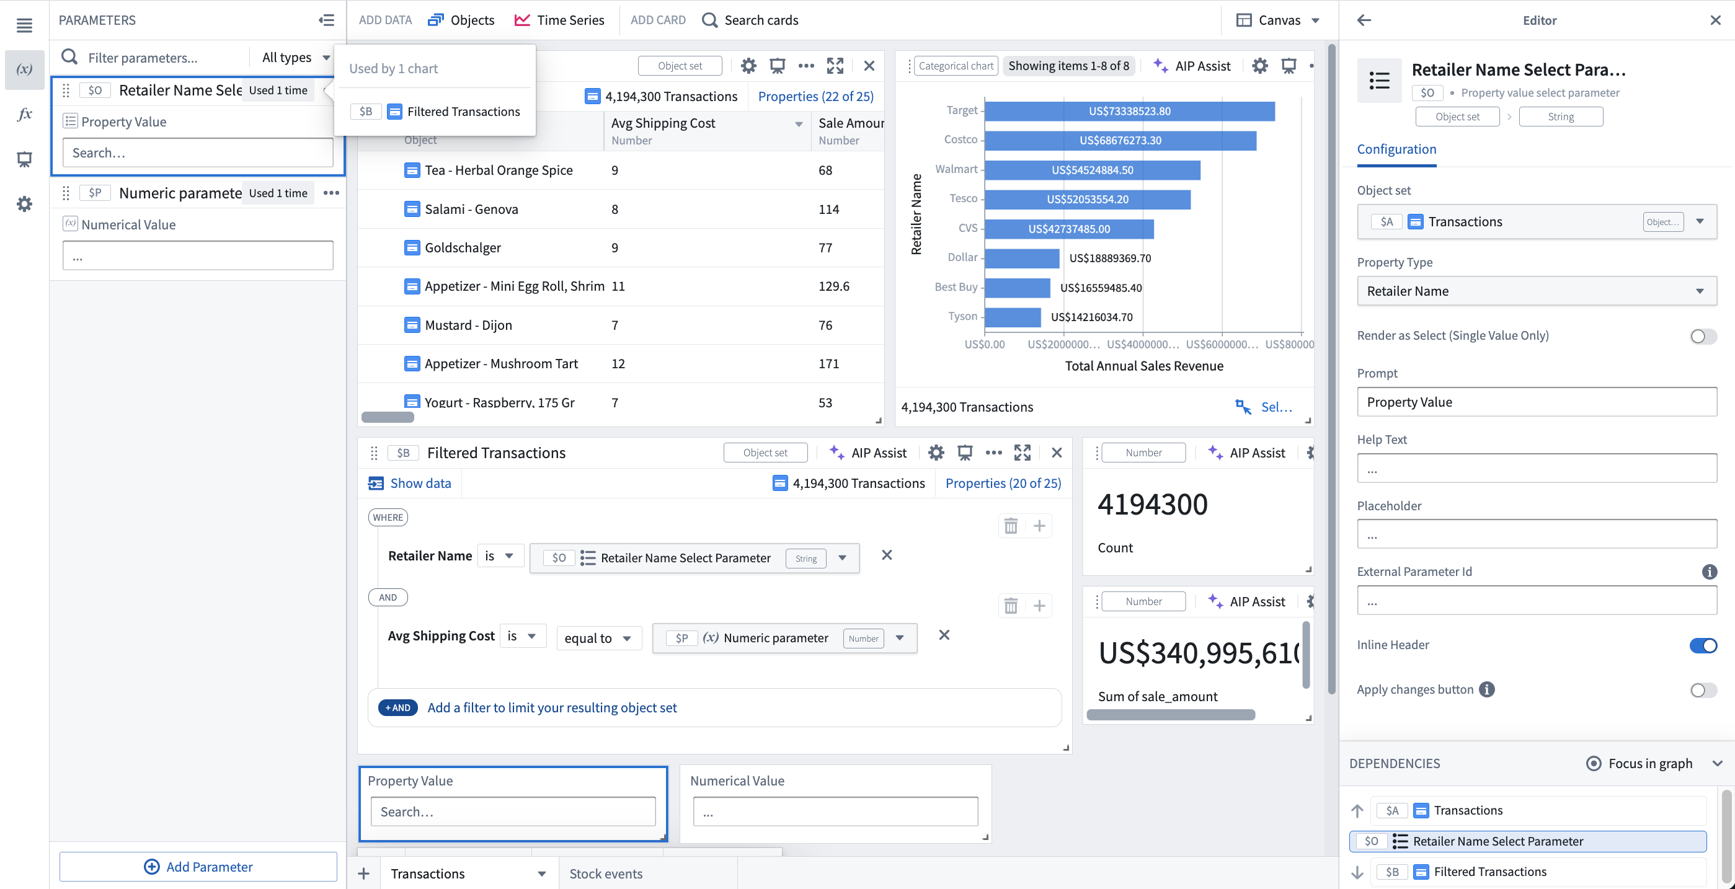Click the Property Value search input field
The height and width of the screenshot is (889, 1735).
click(512, 811)
